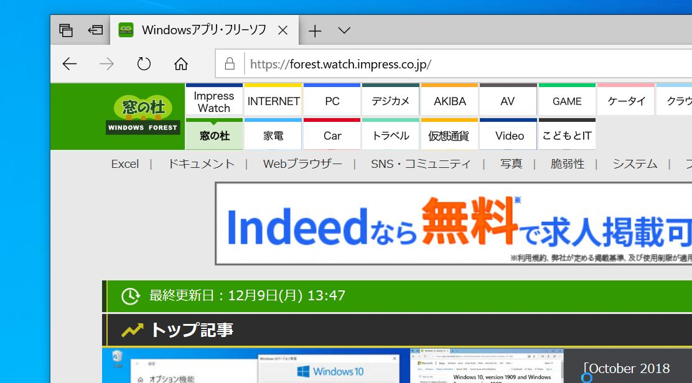Open the 脆弱性 category link
The height and width of the screenshot is (383, 692).
coord(568,164)
